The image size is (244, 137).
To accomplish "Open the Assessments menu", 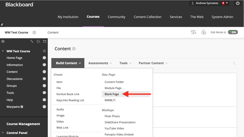I will point(100,63).
